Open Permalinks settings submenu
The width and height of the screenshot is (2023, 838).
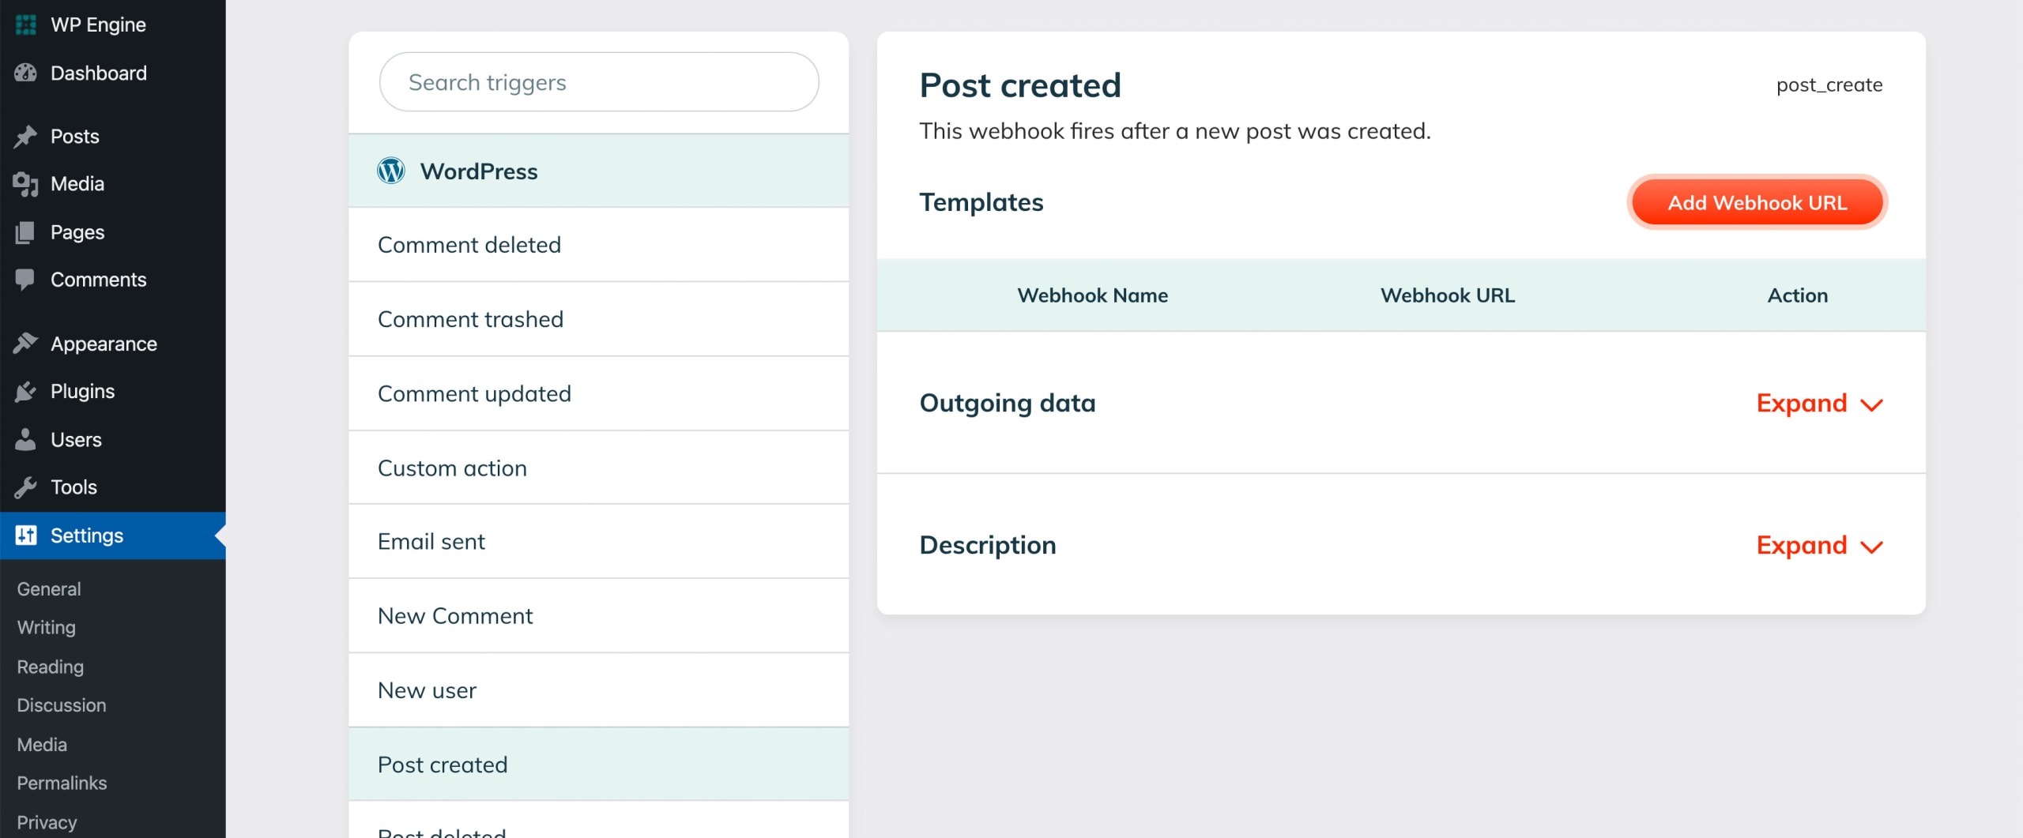(x=62, y=784)
